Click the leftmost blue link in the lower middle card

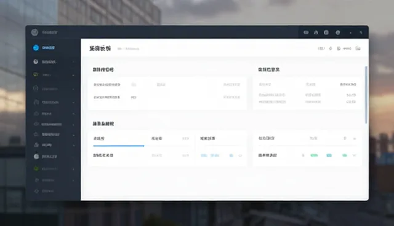[x=204, y=155]
